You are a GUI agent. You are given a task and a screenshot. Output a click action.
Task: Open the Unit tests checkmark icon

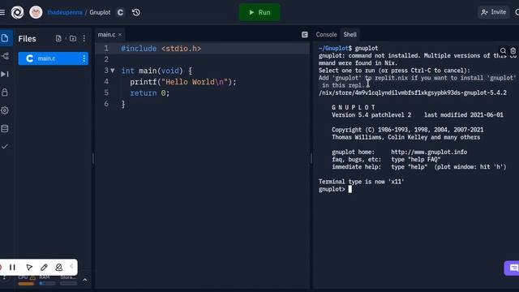(x=5, y=146)
